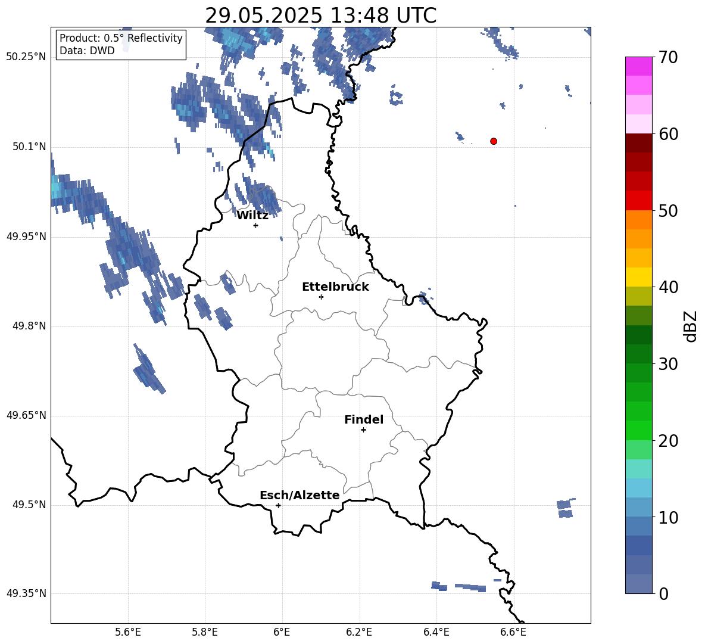Click the 10 value on the colorbar

point(669,517)
